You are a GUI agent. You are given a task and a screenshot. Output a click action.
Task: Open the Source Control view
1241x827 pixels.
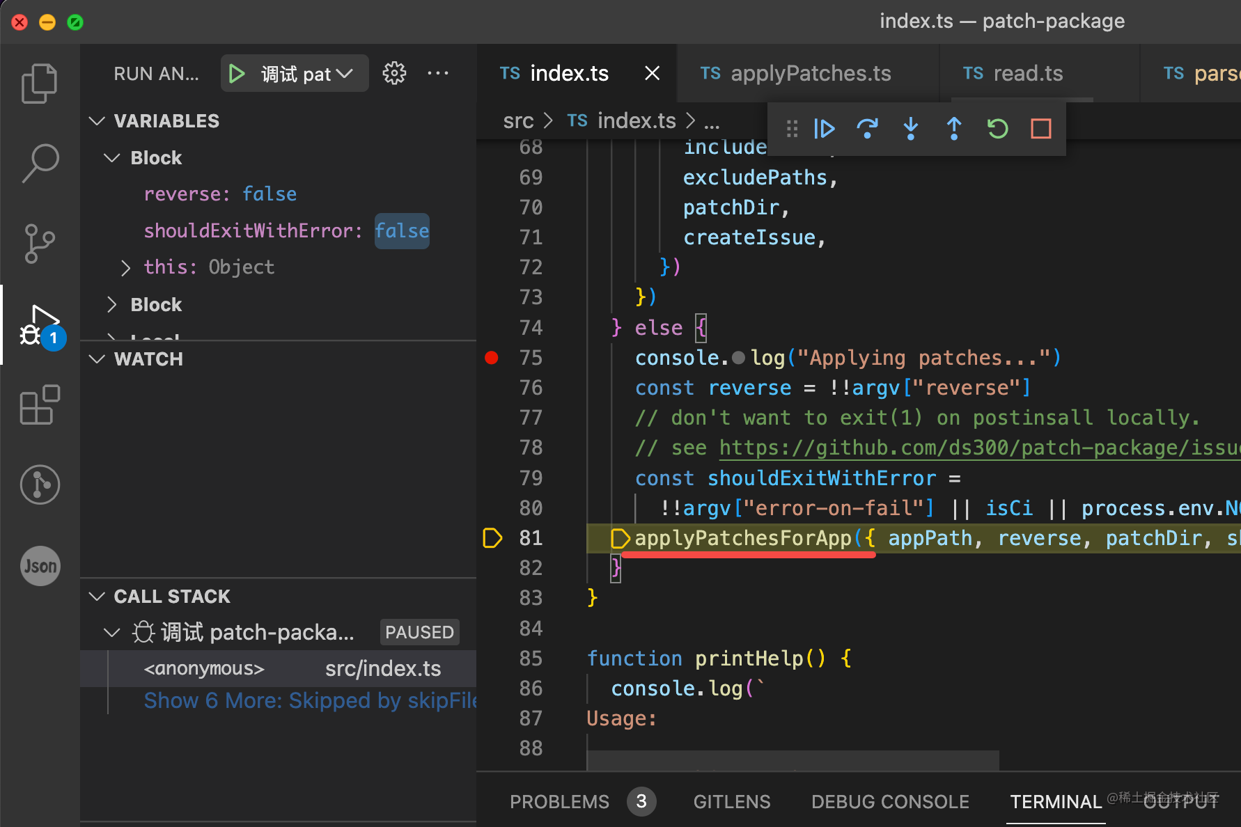(40, 243)
